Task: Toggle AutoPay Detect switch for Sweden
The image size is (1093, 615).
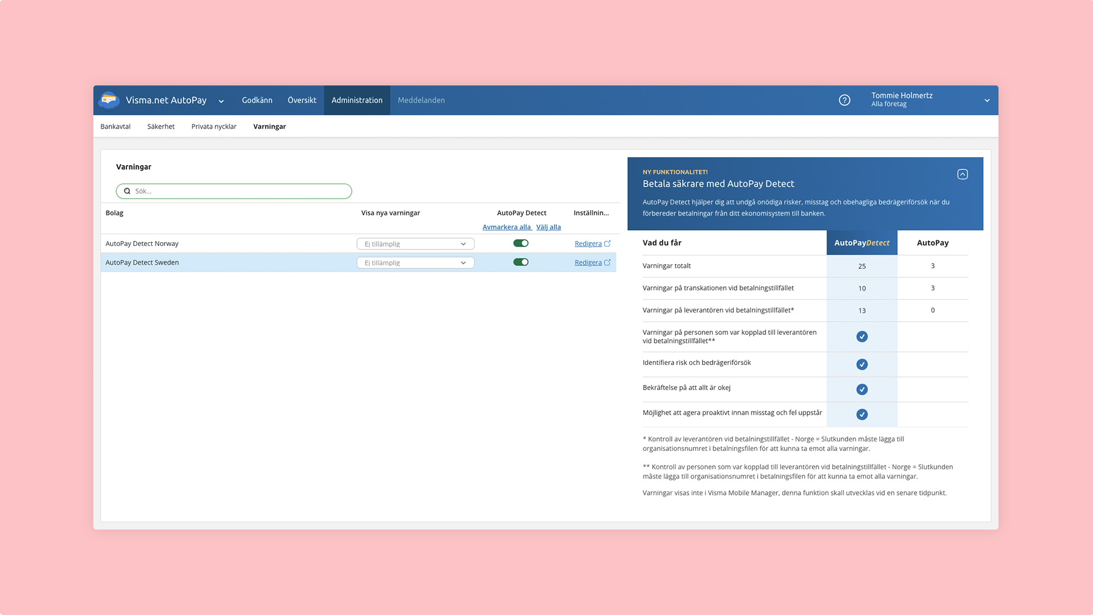Action: (x=521, y=262)
